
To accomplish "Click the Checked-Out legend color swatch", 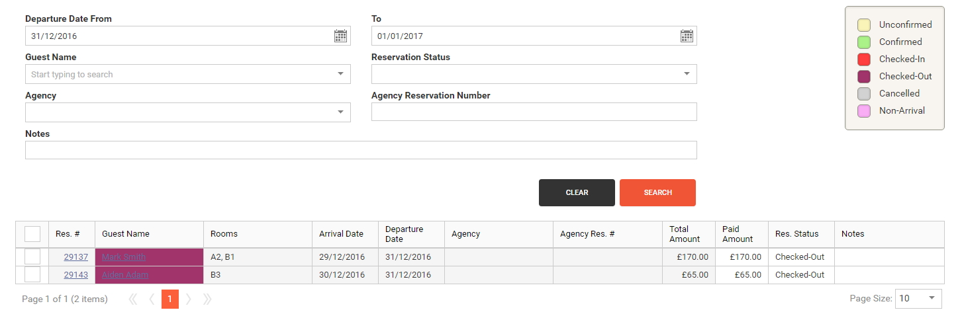I will (864, 76).
